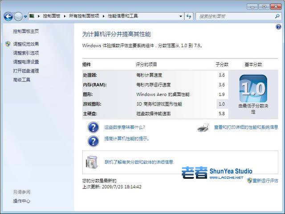This screenshot has width=285, height=214.
Task: Click the 5.8 subscore for 主硬盘
Action: [222, 114]
